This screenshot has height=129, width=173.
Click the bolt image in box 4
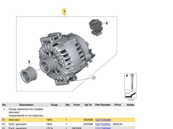[x=132, y=82]
